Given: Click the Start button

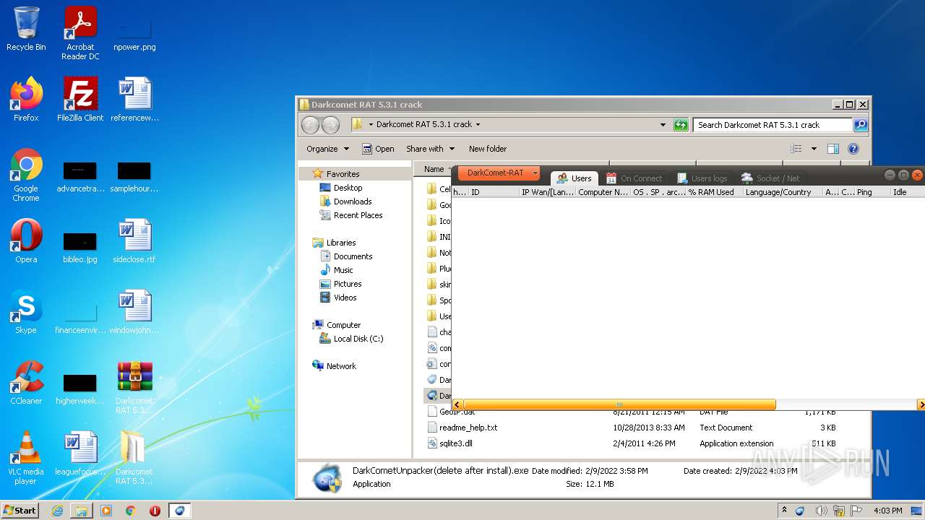Looking at the screenshot, I should [x=20, y=511].
